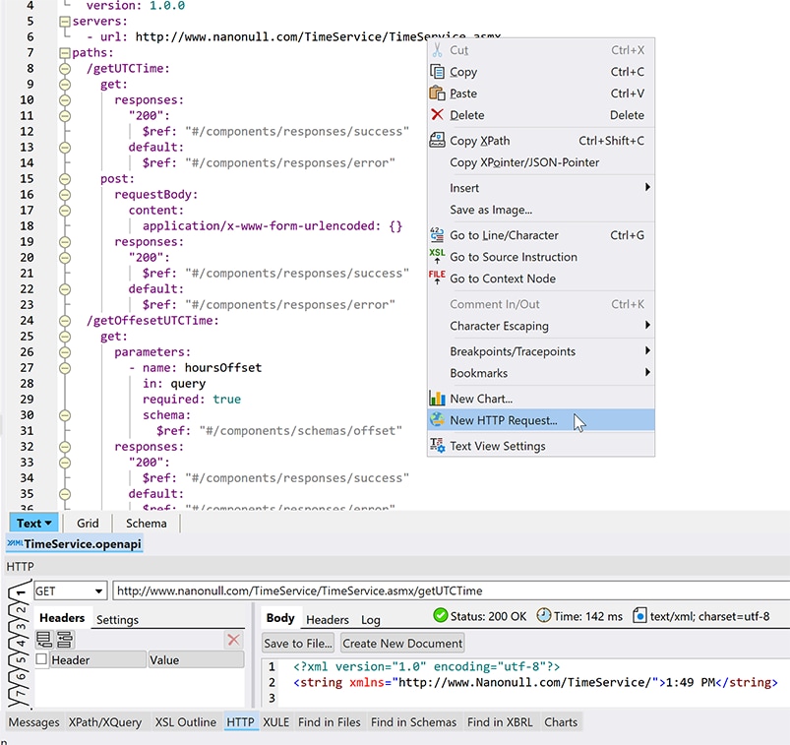Open the XULE bottom tab
This screenshot has width=790, height=745.
coord(276,721)
